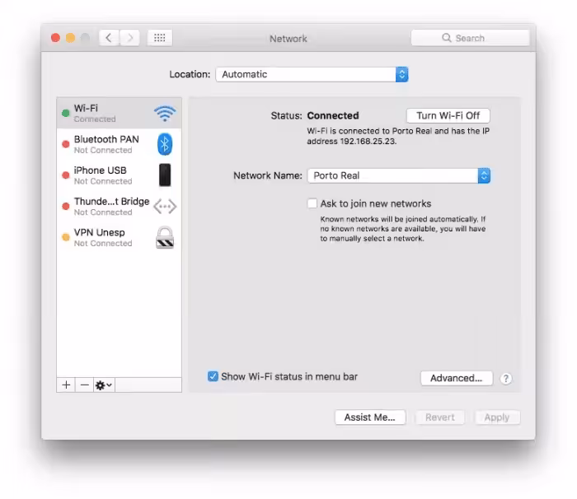Click the red Thunderbolt Bridge status dot
The height and width of the screenshot is (499, 577).
(x=66, y=207)
